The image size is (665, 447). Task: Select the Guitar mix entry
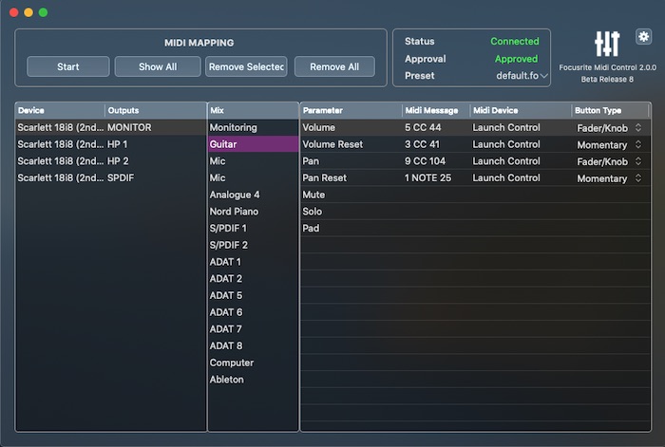pyautogui.click(x=254, y=144)
